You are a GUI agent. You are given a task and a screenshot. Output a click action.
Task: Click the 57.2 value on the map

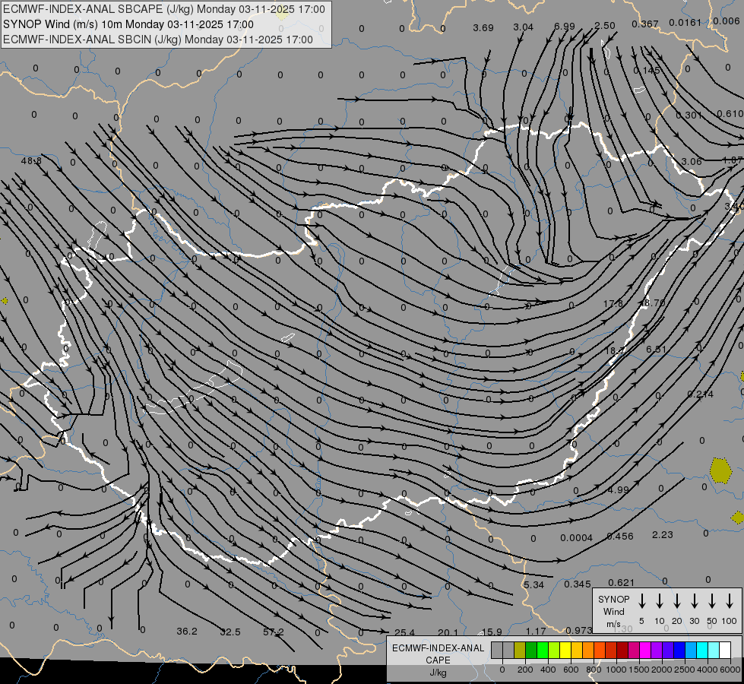274,632
